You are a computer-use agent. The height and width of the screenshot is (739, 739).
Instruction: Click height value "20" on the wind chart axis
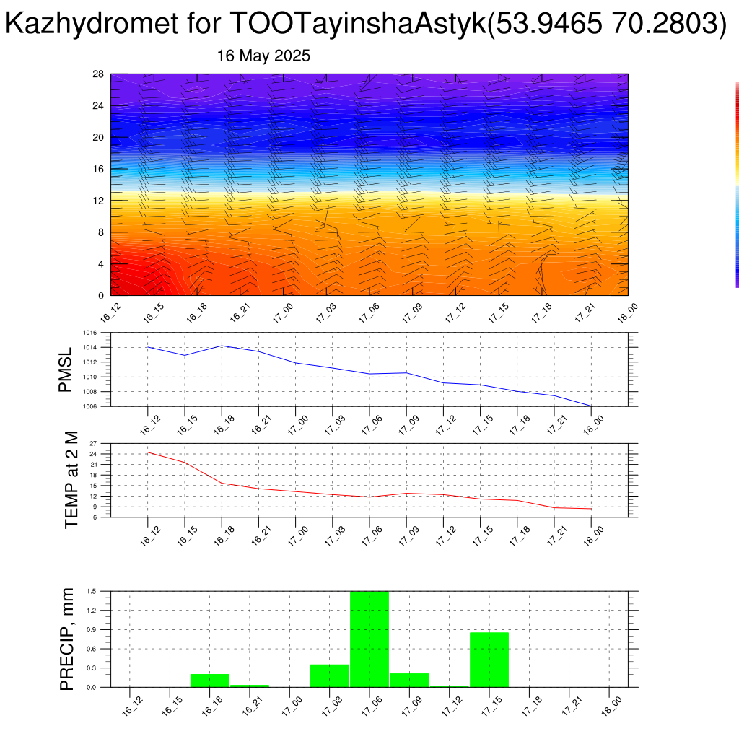98,137
